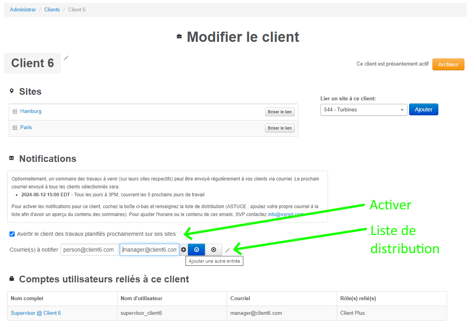The height and width of the screenshot is (329, 470).
Task: Open Administrer from the breadcrumb
Action: [23, 9]
